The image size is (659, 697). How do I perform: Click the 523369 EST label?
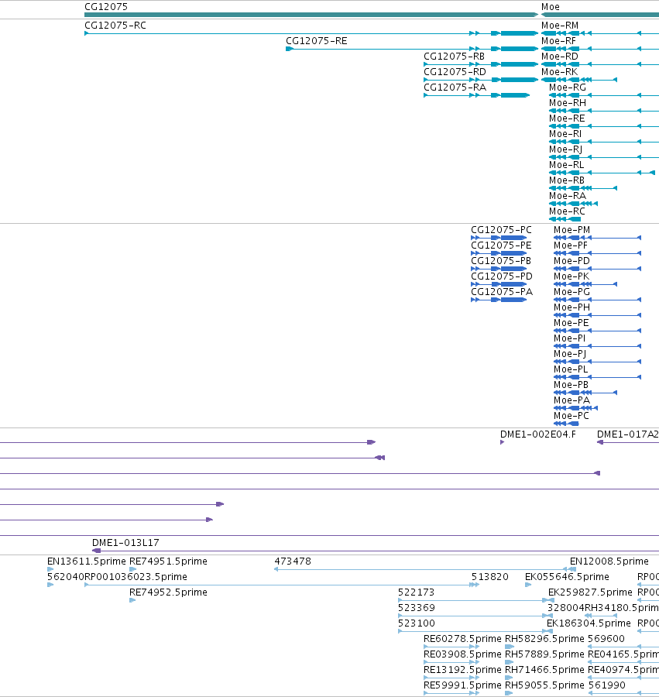[x=417, y=608]
